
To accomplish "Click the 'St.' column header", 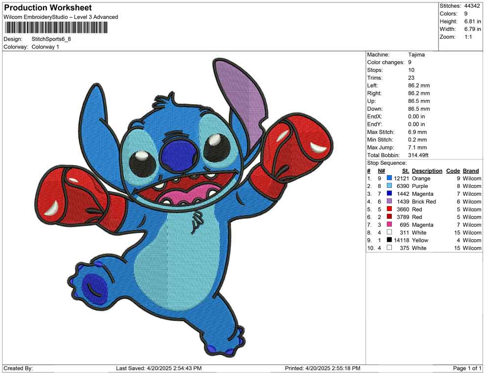I will (x=406, y=171).
